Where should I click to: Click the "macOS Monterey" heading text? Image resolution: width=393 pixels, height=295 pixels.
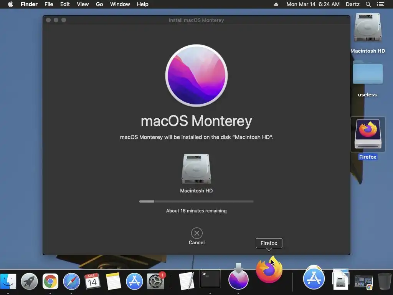pyautogui.click(x=196, y=121)
